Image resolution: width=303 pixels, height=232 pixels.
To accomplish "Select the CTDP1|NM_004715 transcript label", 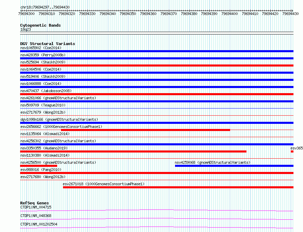I will pos(36,207).
